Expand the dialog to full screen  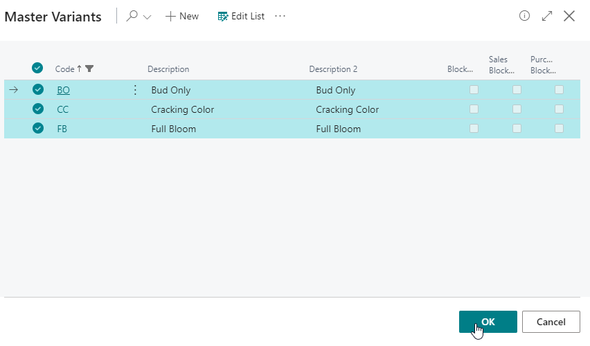click(547, 16)
